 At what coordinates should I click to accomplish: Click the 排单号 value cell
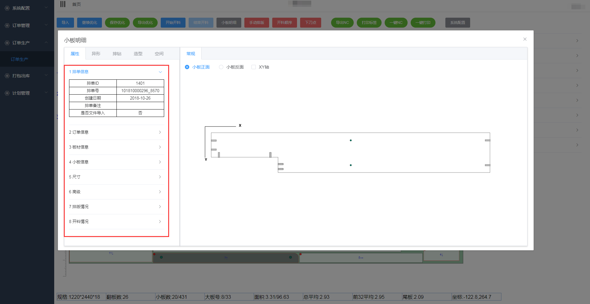(140, 91)
